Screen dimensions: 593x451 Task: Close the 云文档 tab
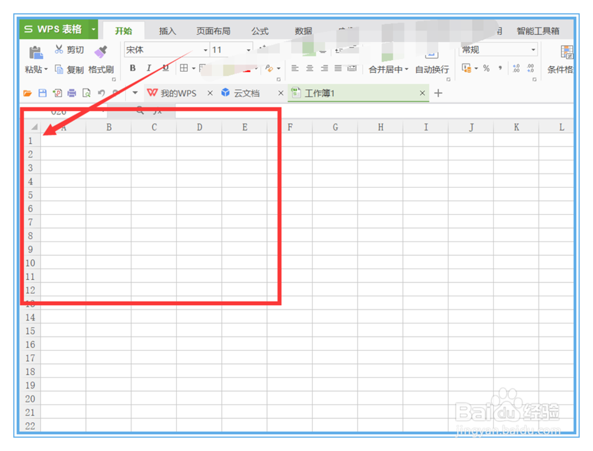(281, 93)
